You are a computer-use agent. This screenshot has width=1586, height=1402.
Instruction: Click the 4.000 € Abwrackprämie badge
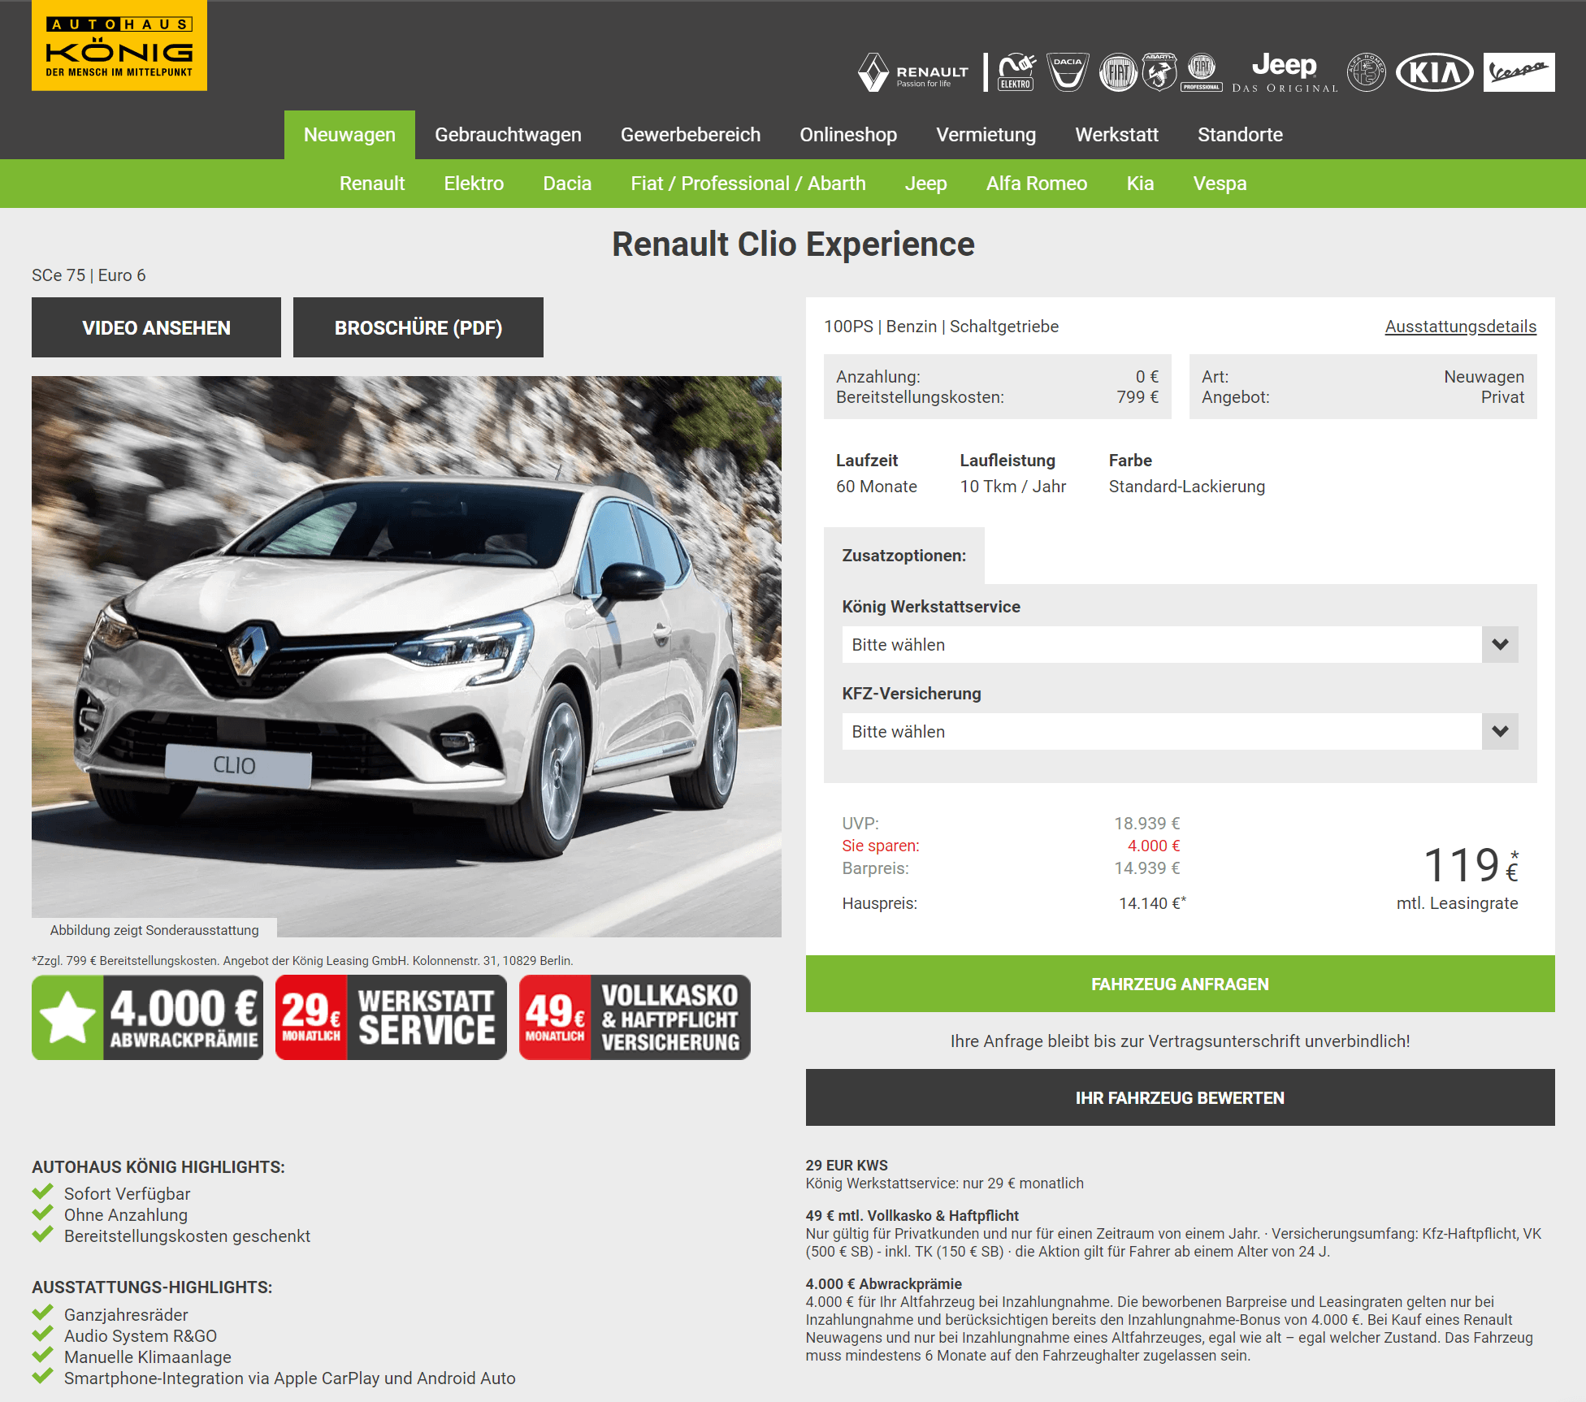pos(148,1018)
